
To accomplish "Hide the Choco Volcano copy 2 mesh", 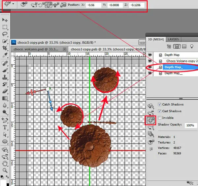I will pos(150,61).
